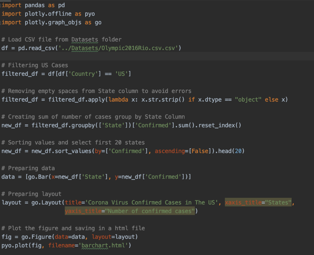Click the highlighted 'xaxis_title' parameter

point(243,203)
